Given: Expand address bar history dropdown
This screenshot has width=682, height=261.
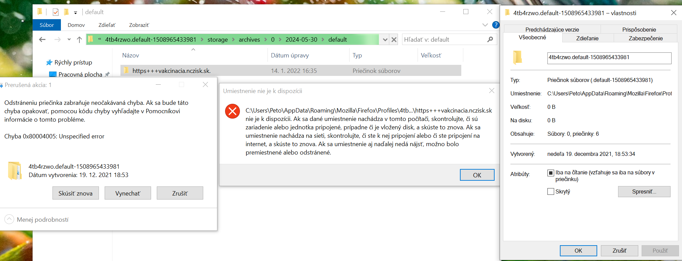Looking at the screenshot, I should tap(385, 40).
